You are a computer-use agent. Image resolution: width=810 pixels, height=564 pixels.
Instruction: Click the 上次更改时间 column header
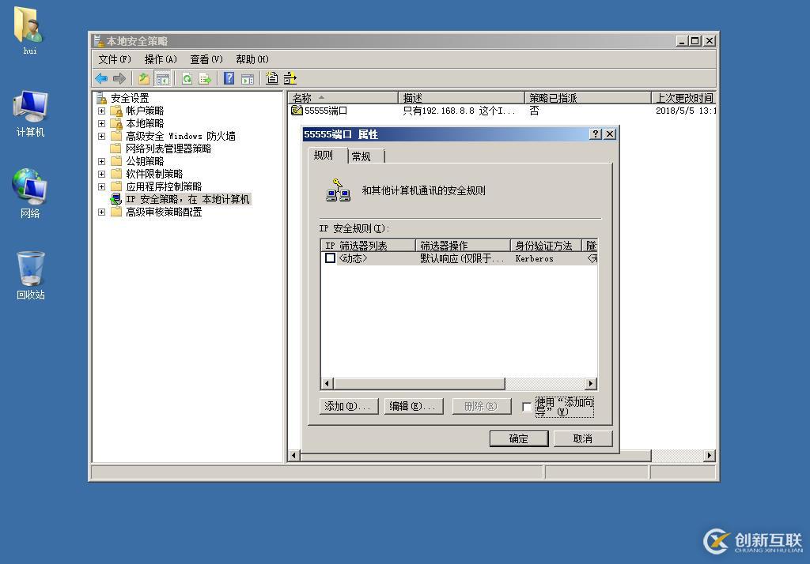[x=683, y=97]
